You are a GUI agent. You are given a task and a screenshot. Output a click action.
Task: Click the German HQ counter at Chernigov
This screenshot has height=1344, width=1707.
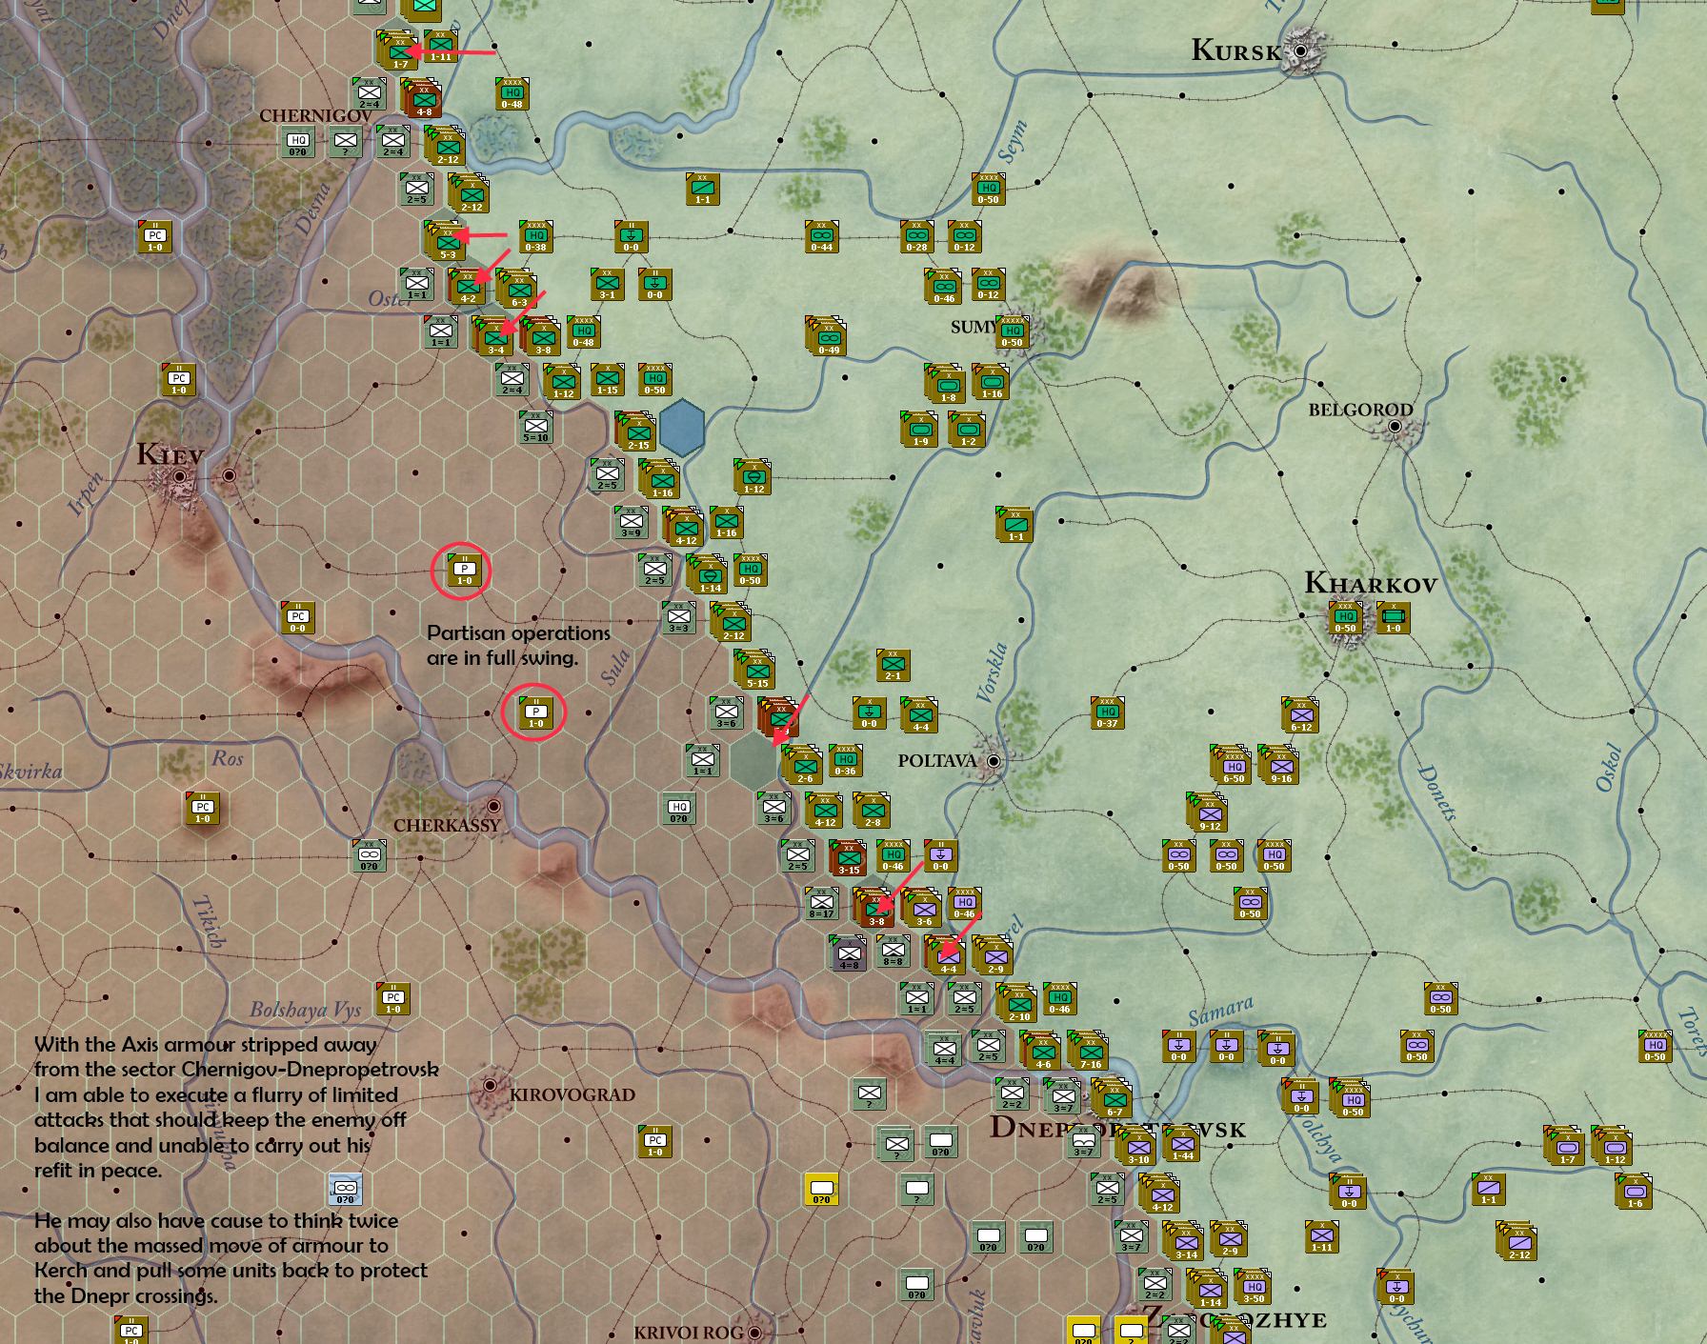(x=297, y=142)
